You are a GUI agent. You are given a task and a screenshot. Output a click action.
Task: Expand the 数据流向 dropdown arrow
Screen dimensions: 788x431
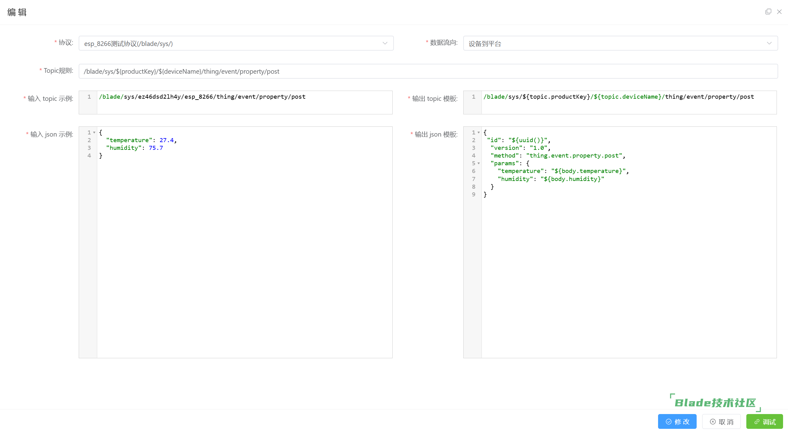(769, 43)
